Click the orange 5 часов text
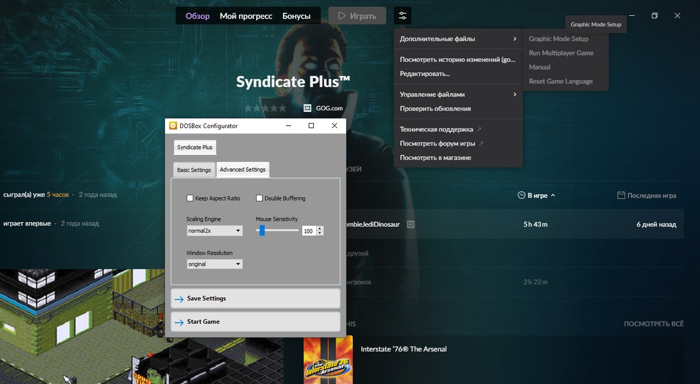This screenshot has width=700, height=384. point(58,195)
